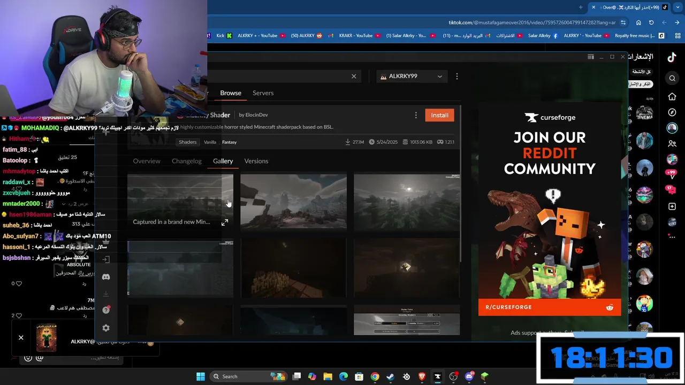Open the CINEMA avatar notification
The height and width of the screenshot is (385, 685).
(x=644, y=113)
